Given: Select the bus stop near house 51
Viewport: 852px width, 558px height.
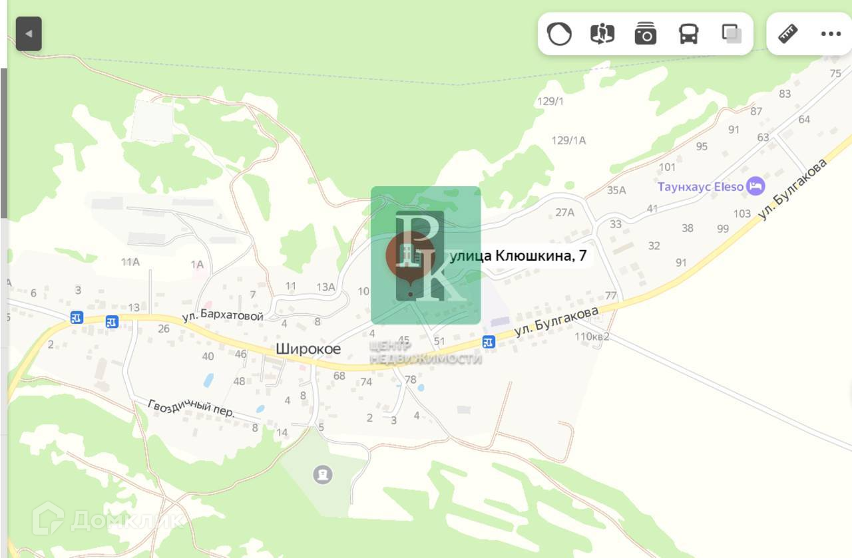Looking at the screenshot, I should (489, 342).
